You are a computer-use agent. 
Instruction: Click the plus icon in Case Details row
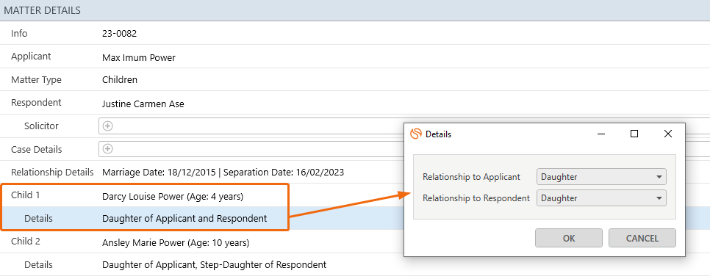click(x=107, y=149)
